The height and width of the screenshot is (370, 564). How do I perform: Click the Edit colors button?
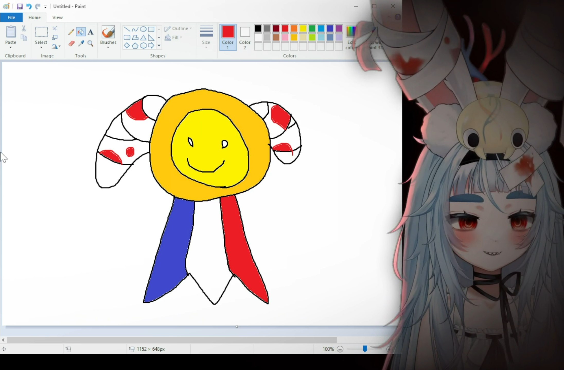(x=351, y=38)
